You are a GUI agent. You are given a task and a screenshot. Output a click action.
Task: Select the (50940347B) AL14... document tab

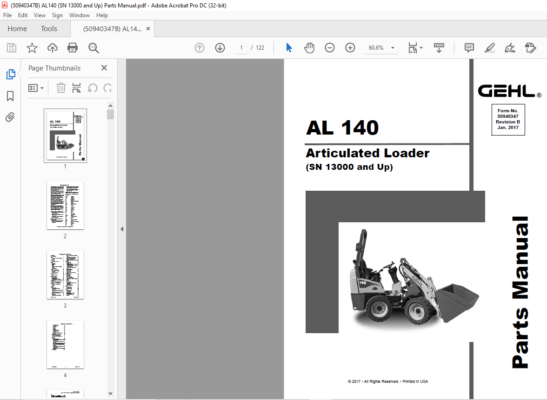click(113, 29)
